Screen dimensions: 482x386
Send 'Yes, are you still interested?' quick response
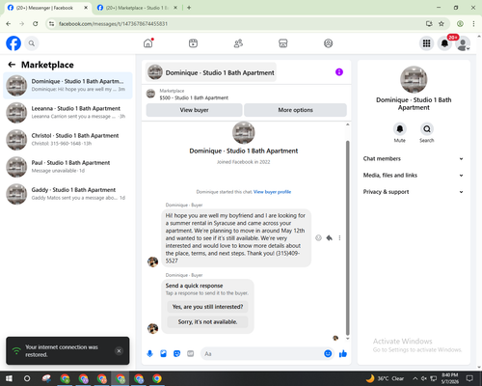coord(207,307)
